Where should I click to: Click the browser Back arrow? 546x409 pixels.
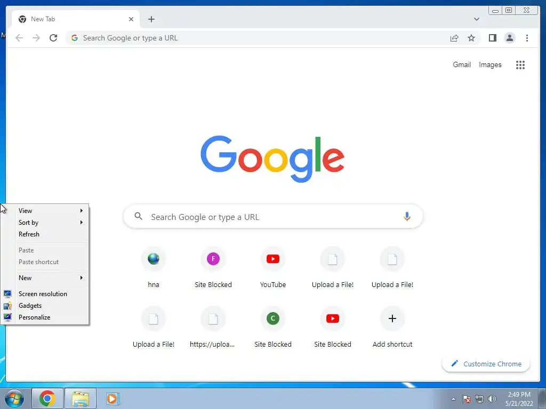tap(19, 38)
